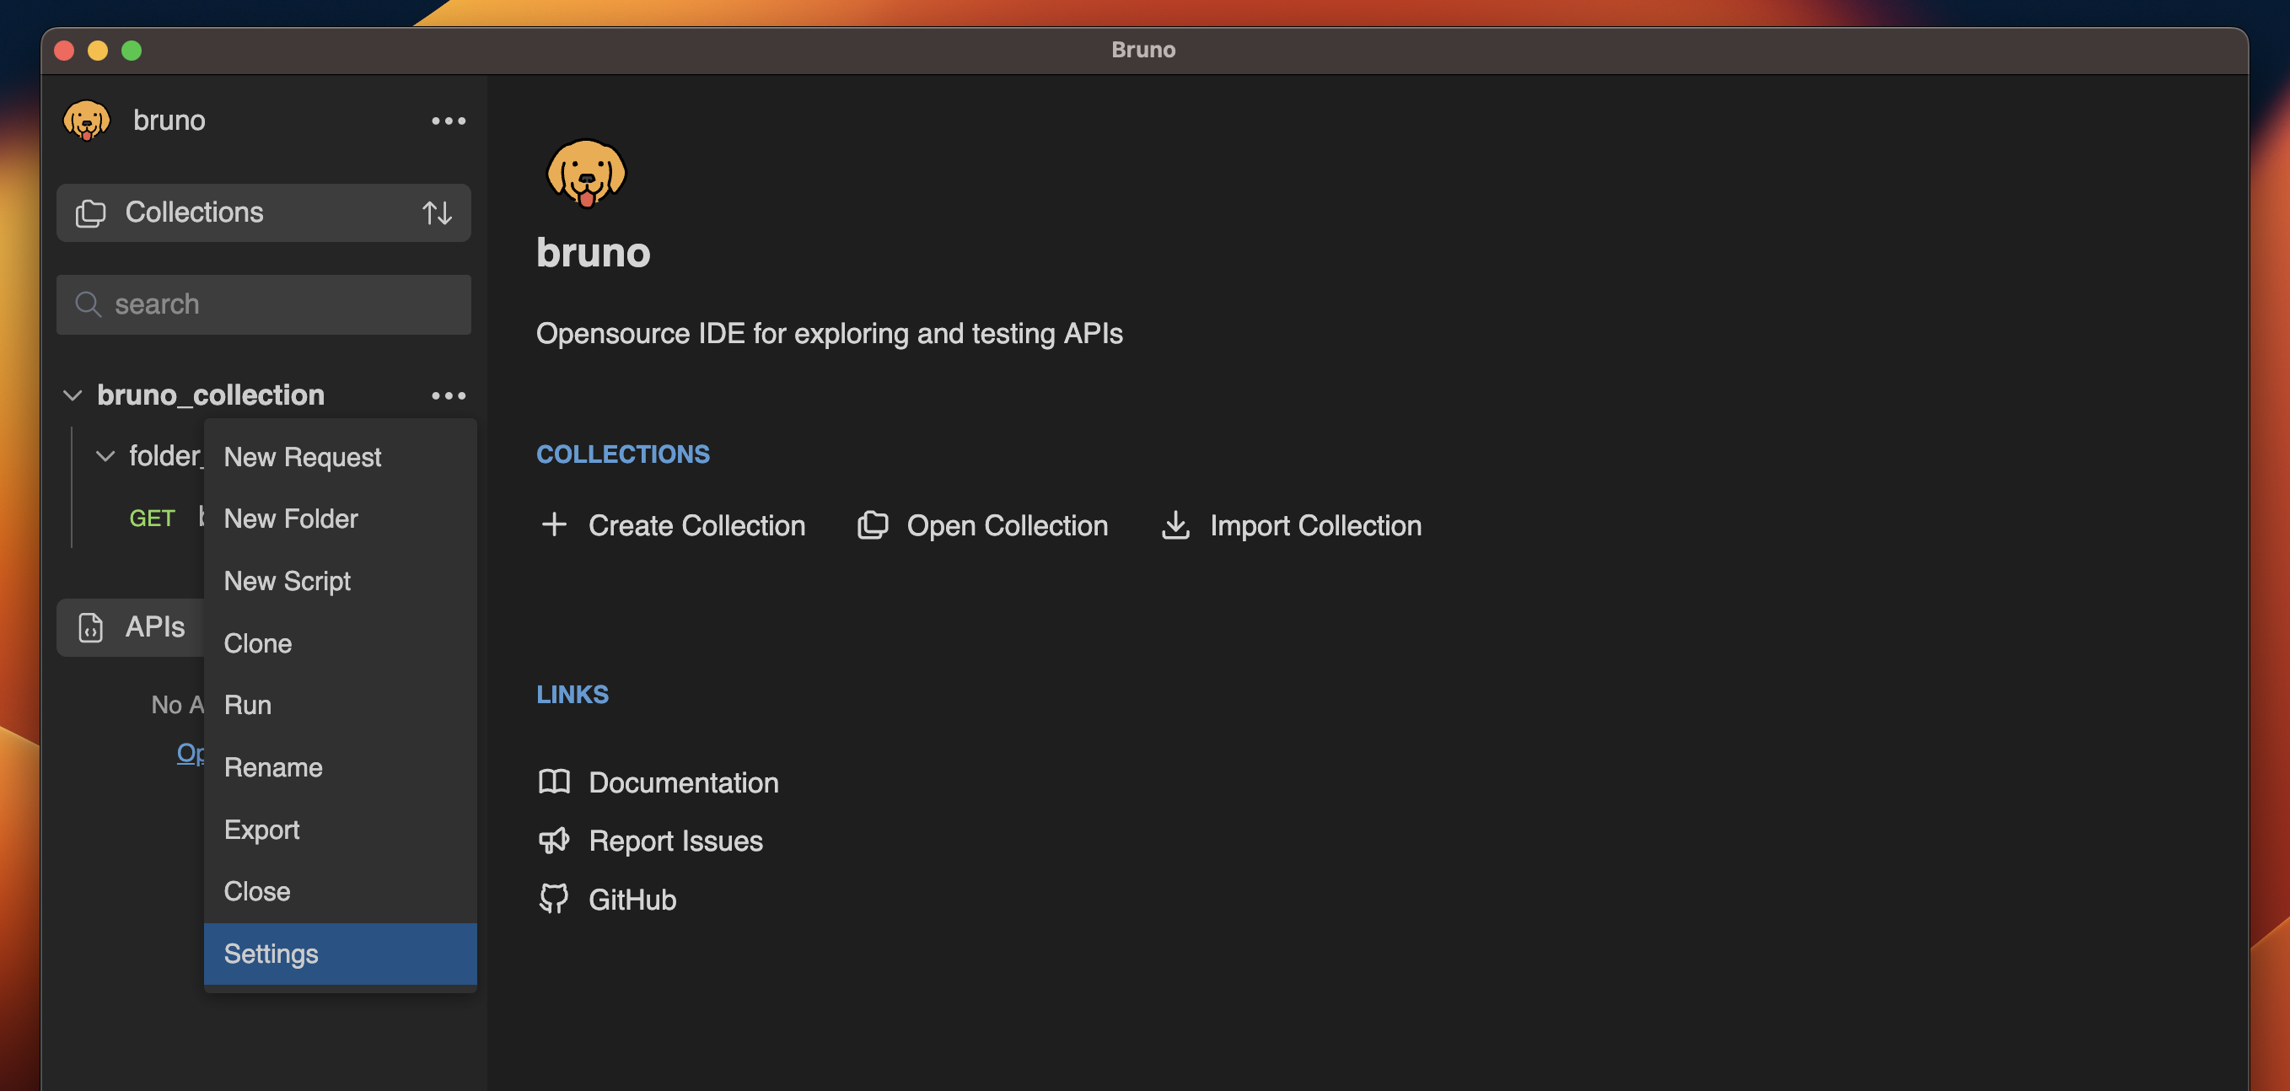Click the Report Issues megaphone icon
Screen dimensions: 2290x1091
point(553,841)
